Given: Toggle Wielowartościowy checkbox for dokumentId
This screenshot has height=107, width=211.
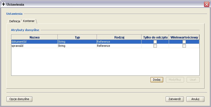Looking at the screenshot, I should click(x=184, y=42).
